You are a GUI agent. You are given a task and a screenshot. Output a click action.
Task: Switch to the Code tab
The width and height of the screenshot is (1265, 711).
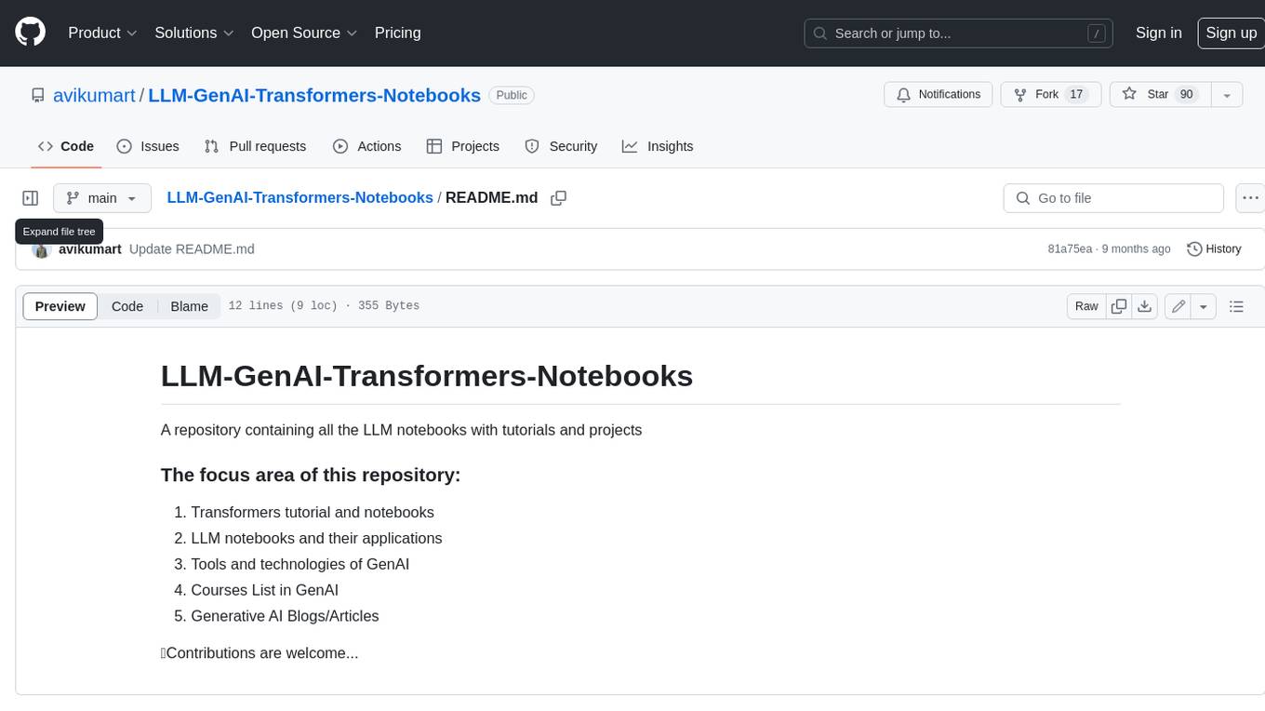click(66, 146)
